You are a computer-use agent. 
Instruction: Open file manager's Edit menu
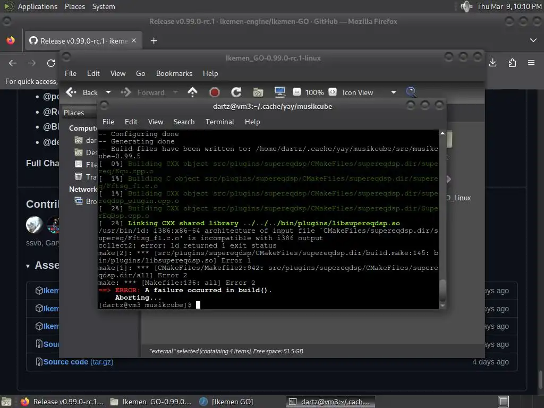93,73
